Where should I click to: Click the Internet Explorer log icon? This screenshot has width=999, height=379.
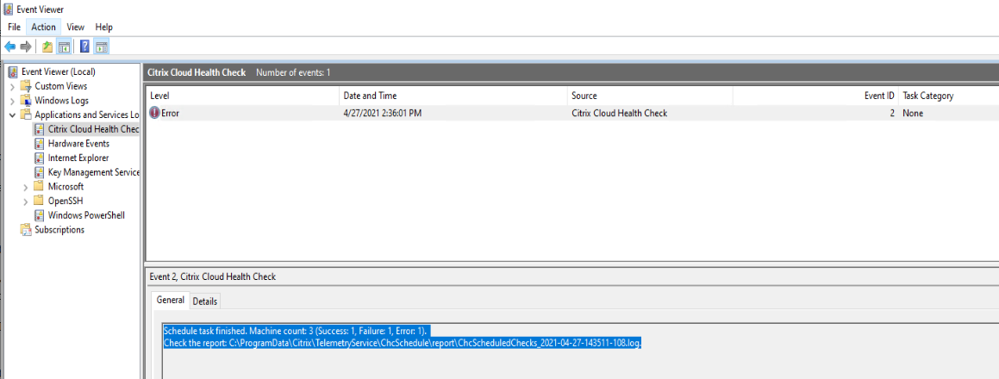coord(40,158)
